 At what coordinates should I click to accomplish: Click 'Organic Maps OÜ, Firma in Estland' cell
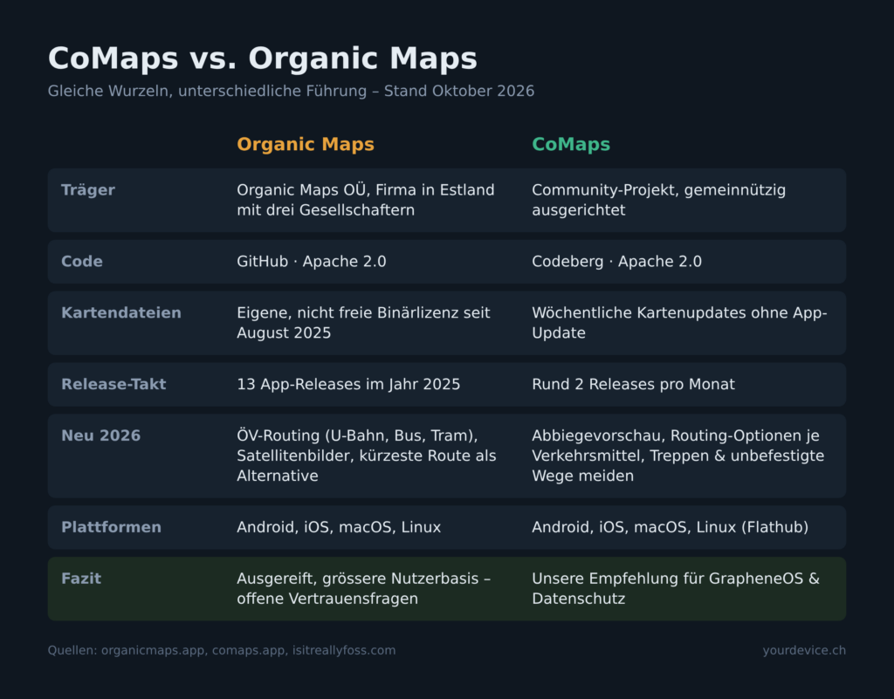366,200
